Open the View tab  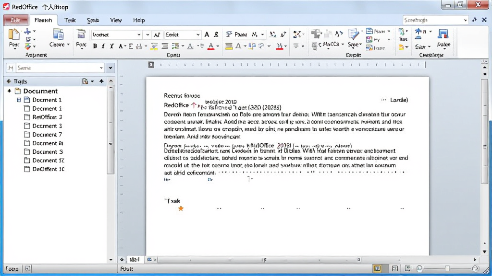(x=116, y=20)
